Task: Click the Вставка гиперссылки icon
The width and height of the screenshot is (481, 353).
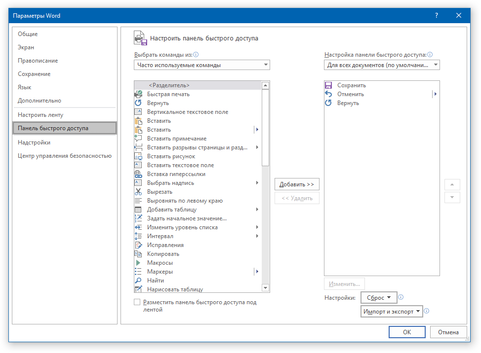Action: [138, 174]
